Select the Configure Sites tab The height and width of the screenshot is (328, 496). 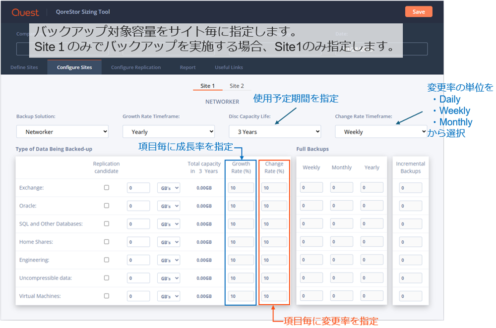click(74, 67)
